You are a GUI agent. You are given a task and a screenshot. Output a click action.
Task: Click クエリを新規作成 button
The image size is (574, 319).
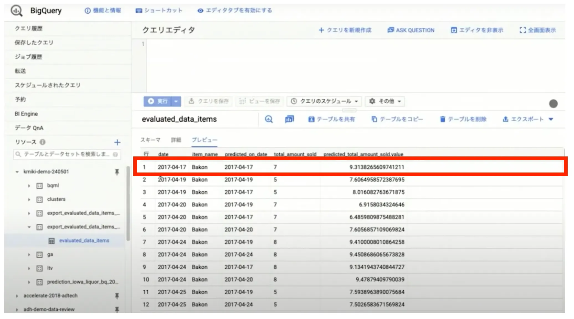tap(345, 30)
